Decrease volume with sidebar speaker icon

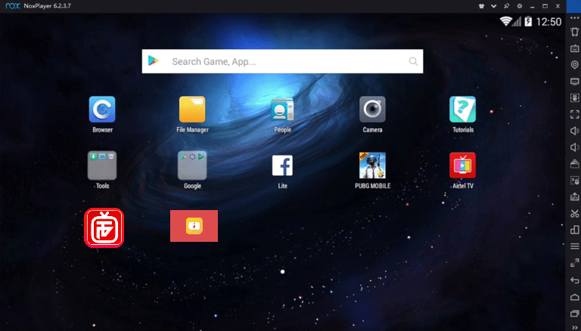tap(575, 147)
